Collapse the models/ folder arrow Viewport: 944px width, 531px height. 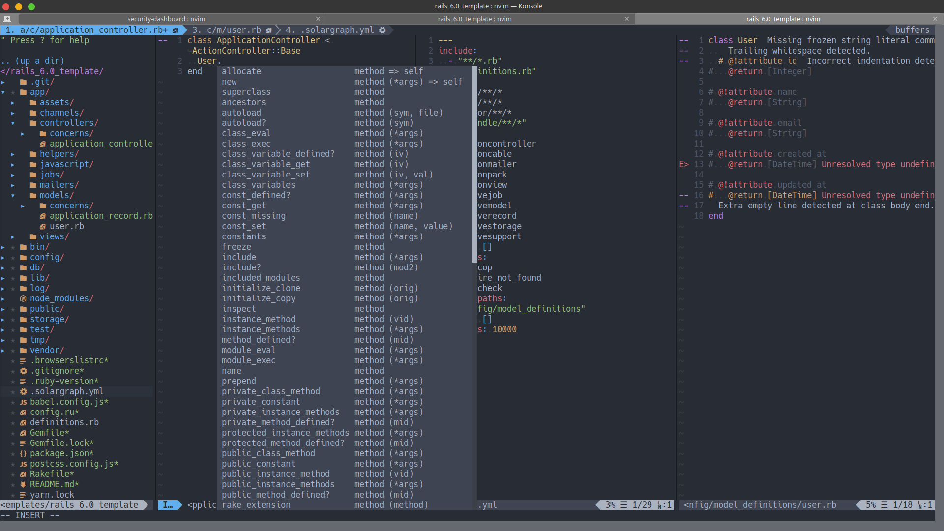click(x=13, y=196)
